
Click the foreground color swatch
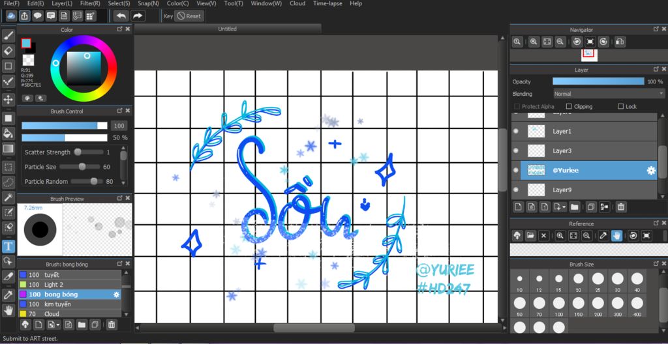(x=26, y=43)
